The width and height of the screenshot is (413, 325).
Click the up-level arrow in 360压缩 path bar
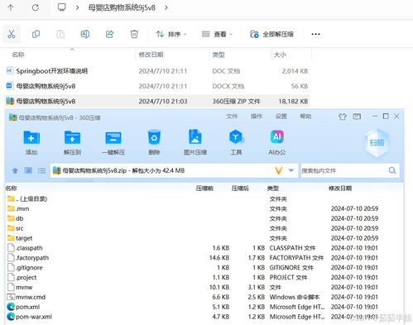click(15, 170)
